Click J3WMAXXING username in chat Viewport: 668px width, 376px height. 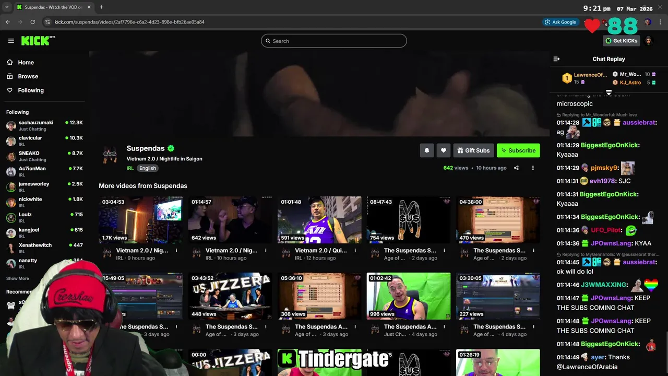(x=604, y=285)
